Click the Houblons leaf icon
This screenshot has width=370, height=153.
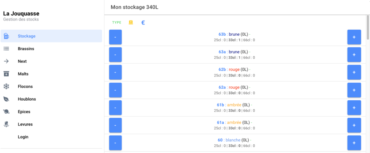coord(7,99)
